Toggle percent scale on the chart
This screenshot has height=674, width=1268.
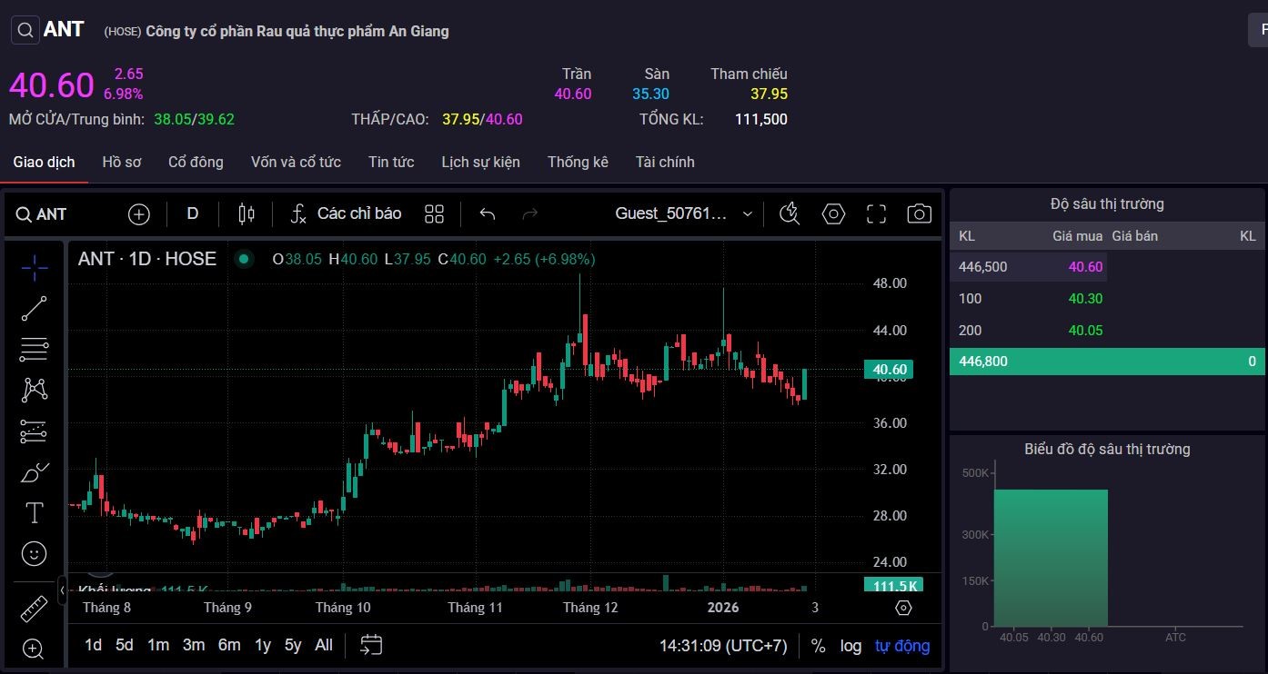(818, 646)
